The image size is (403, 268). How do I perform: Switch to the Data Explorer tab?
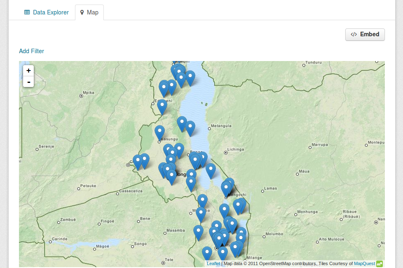click(47, 12)
